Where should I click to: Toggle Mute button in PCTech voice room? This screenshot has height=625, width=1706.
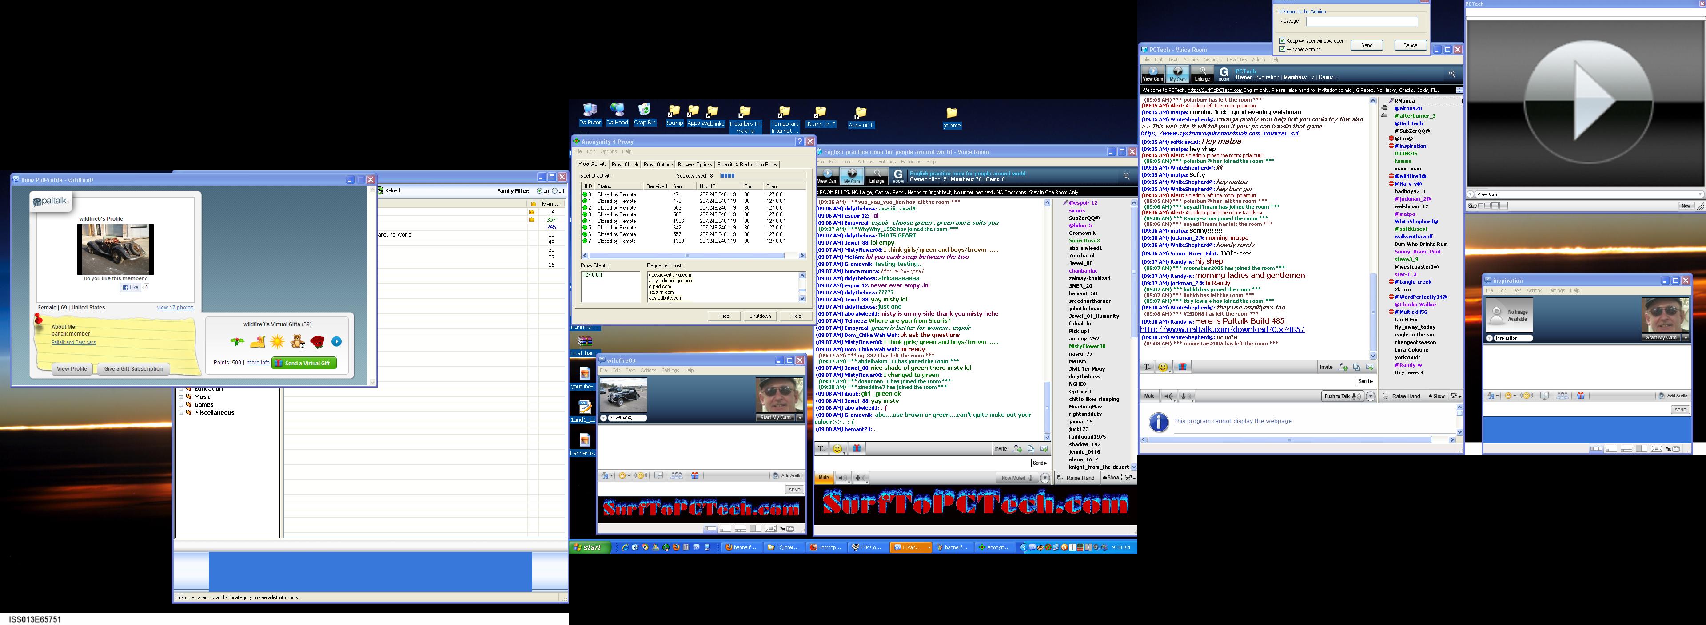click(1149, 396)
